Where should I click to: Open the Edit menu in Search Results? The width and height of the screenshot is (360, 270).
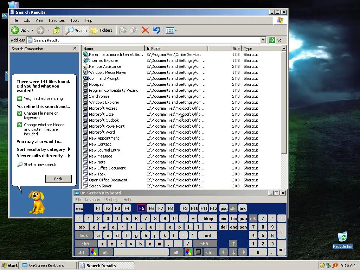[x=27, y=20]
